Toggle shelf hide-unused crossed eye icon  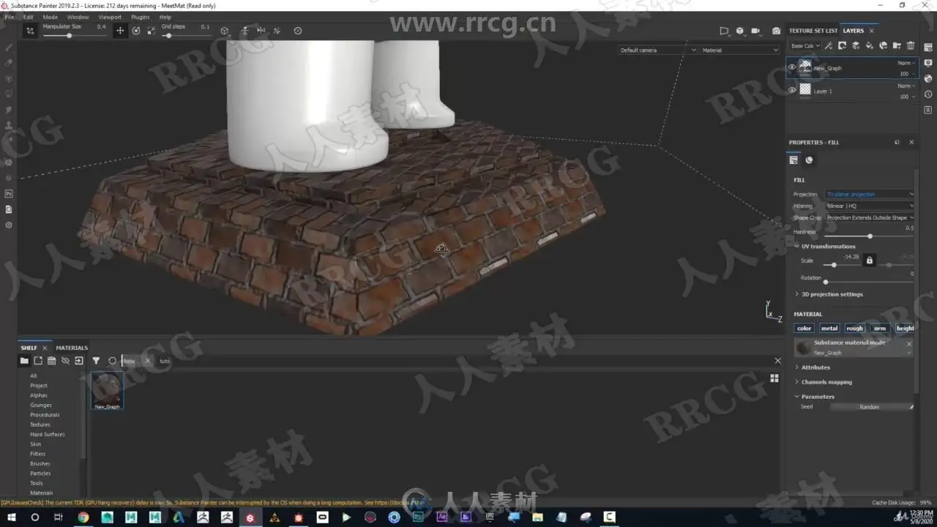(x=65, y=361)
